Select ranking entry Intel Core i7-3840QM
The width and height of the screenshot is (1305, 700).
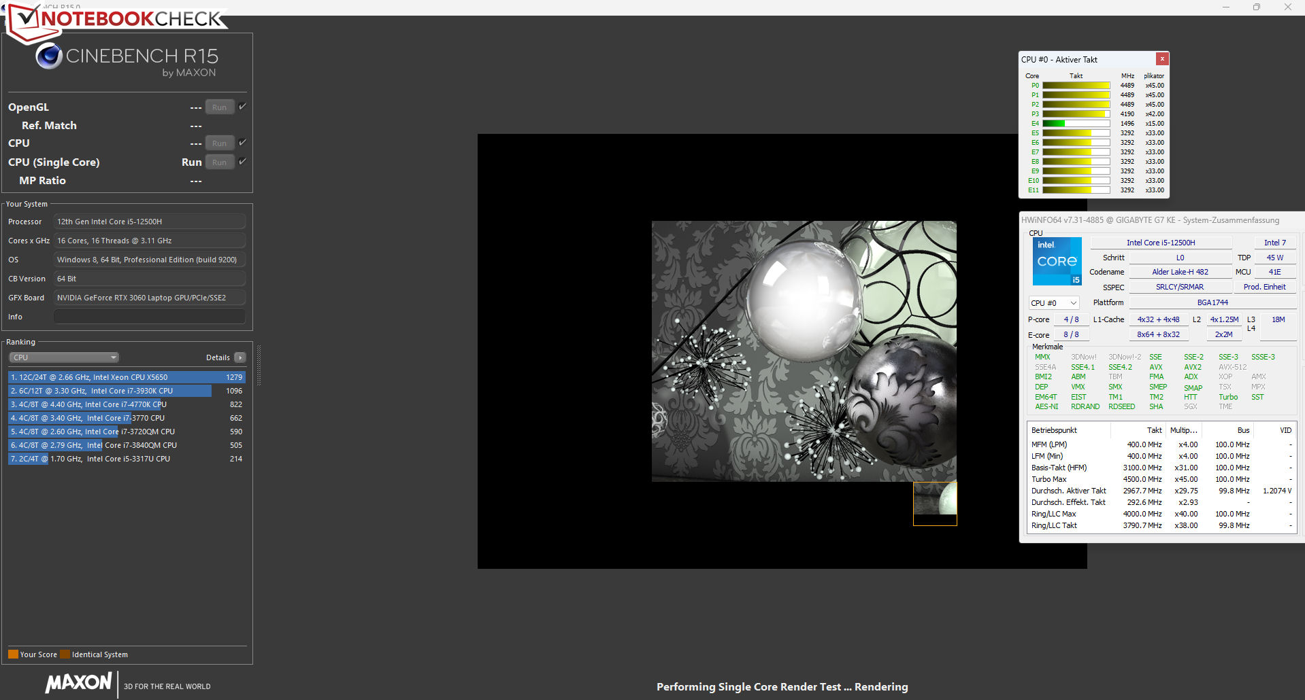tap(127, 445)
